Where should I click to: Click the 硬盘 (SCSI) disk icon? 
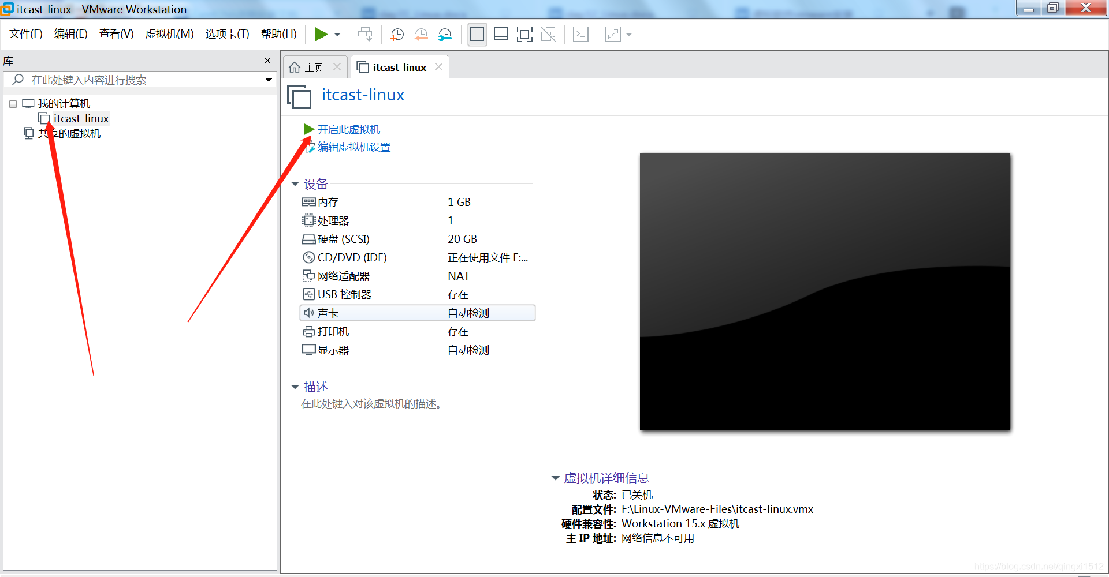309,239
